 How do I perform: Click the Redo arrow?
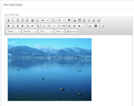click(47, 21)
